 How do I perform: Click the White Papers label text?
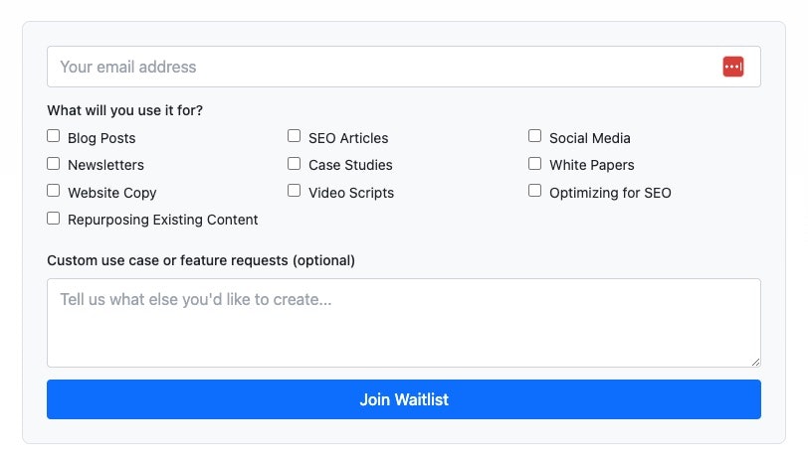[x=591, y=165]
